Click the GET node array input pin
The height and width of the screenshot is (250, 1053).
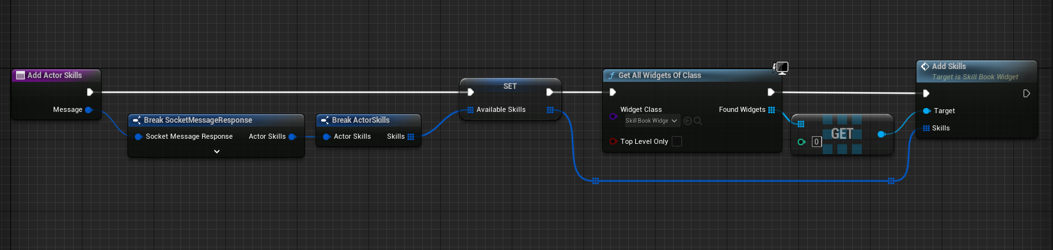[801, 125]
